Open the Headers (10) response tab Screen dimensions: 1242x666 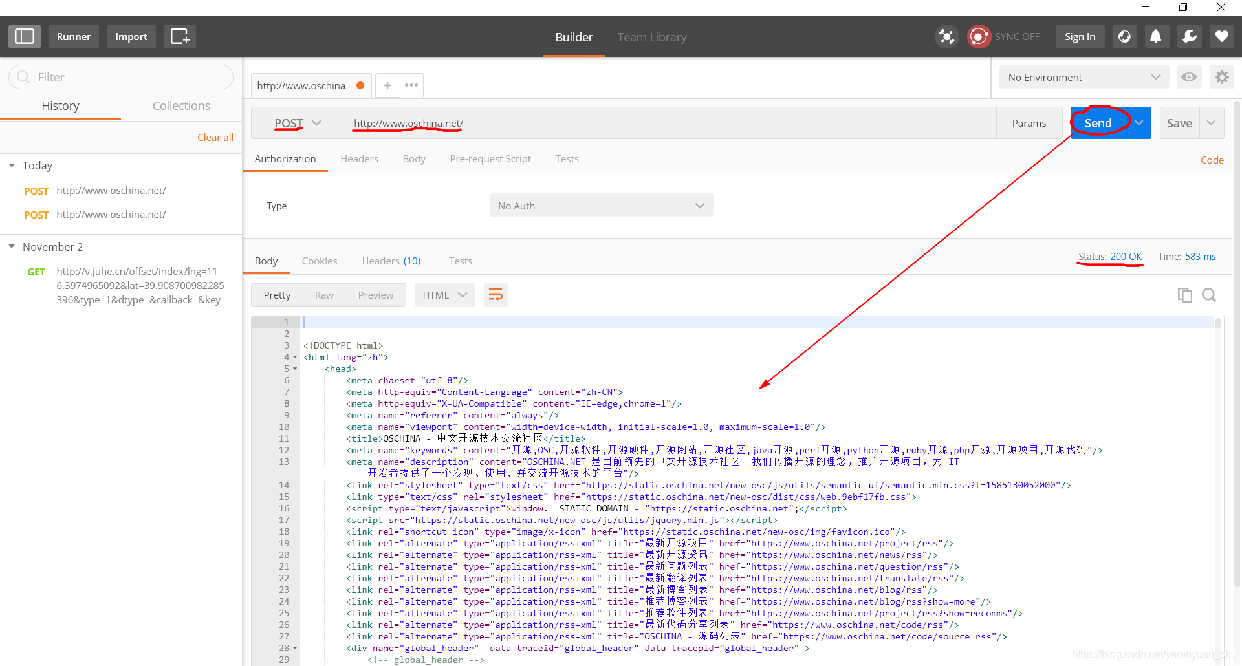click(x=391, y=261)
